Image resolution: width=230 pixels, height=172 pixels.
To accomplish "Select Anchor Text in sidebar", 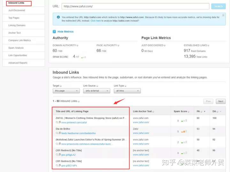I will pyautogui.click(x=14, y=33).
